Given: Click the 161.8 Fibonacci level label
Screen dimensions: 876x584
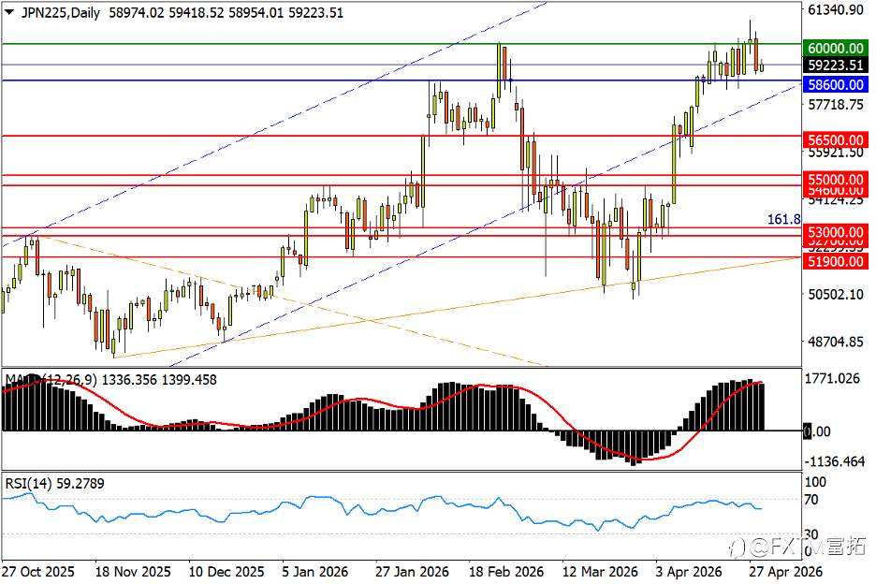Looking at the screenshot, I should (x=784, y=219).
